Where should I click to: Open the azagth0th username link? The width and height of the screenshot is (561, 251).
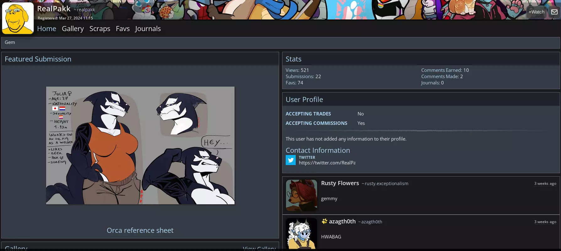click(x=342, y=222)
